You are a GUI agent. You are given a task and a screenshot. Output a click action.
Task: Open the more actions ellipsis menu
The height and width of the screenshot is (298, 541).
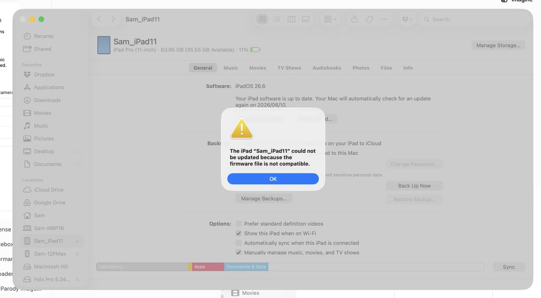pos(384,19)
